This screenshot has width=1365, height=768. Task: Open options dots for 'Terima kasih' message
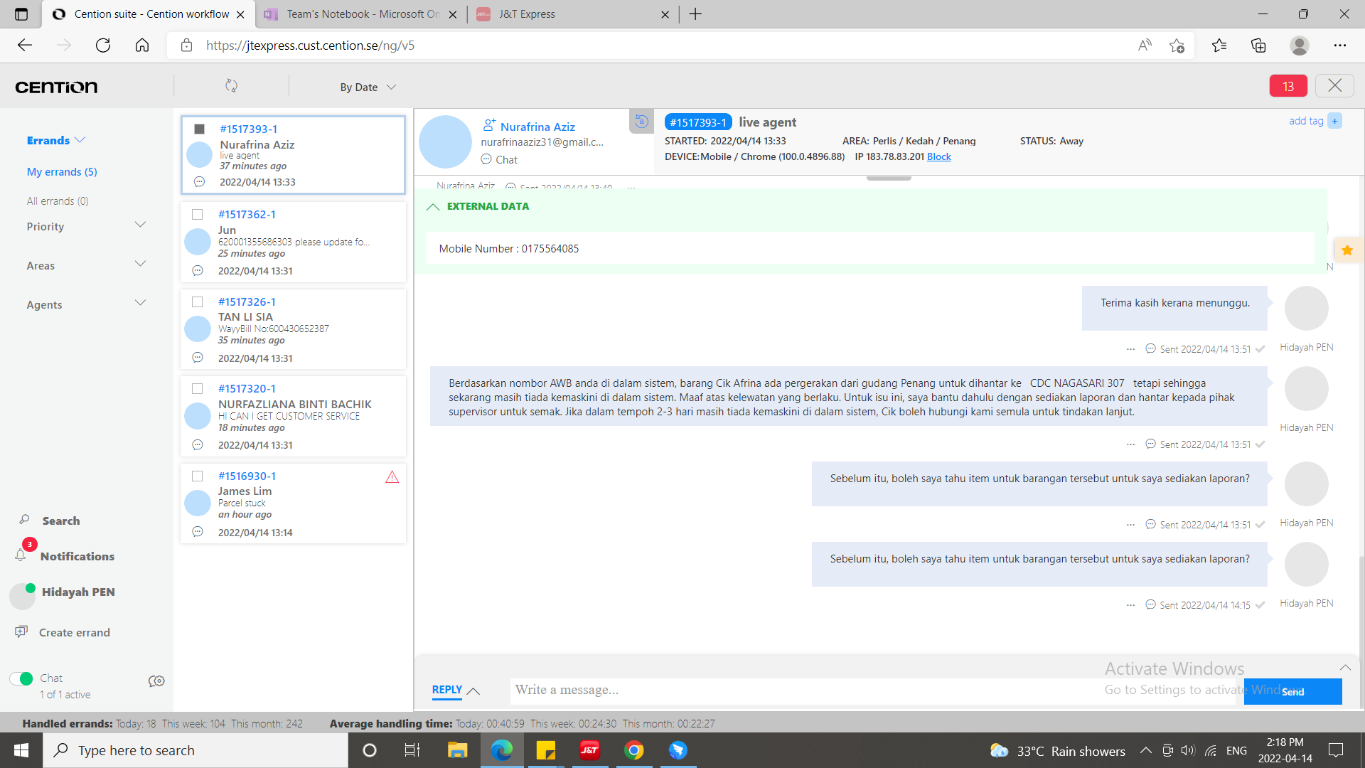pos(1131,349)
